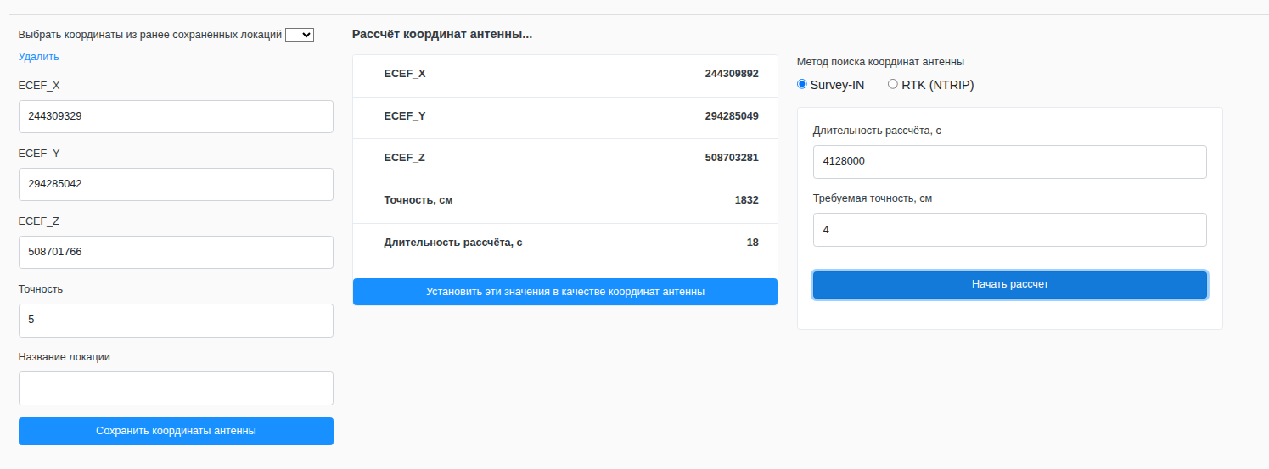Select the ECEF_Z input with value 508701766
Image resolution: width=1269 pixels, height=469 pixels.
176,252
